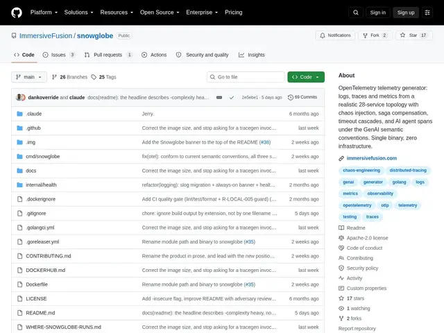Click the opentelemetry topic tag
Viewport: 444px width, 333px height.
click(x=357, y=205)
